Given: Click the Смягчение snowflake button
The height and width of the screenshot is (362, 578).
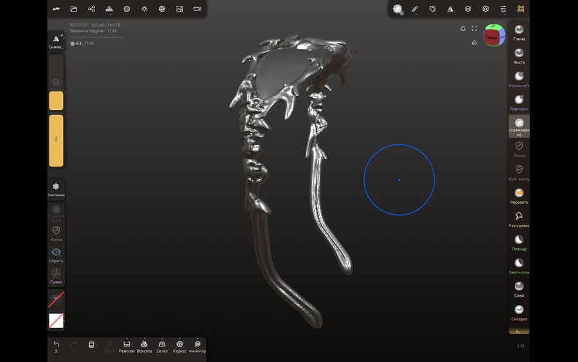Looking at the screenshot, I should pos(56,189).
